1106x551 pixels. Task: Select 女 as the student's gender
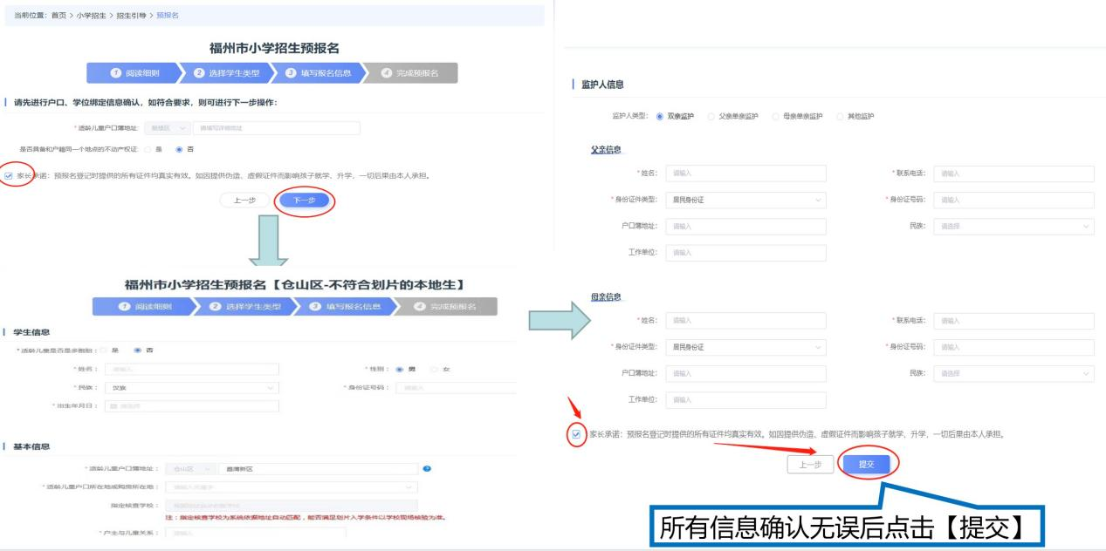[x=434, y=370]
